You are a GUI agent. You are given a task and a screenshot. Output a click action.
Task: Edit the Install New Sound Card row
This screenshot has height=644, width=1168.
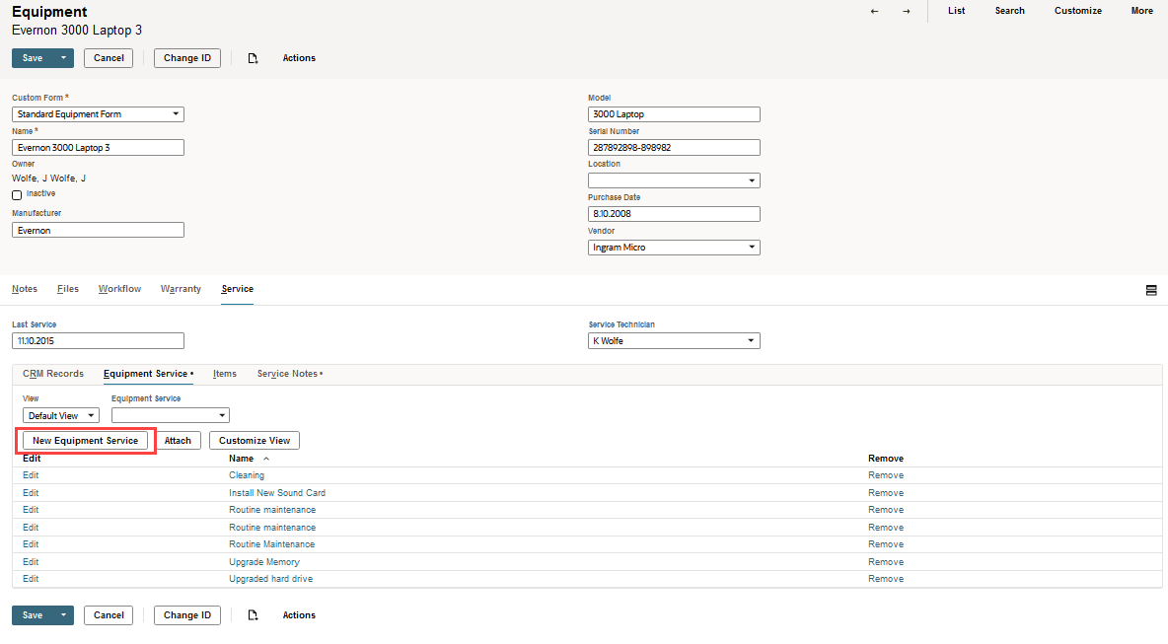(31, 493)
